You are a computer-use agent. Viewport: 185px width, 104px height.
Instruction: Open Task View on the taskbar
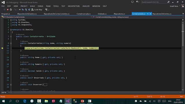17,101
